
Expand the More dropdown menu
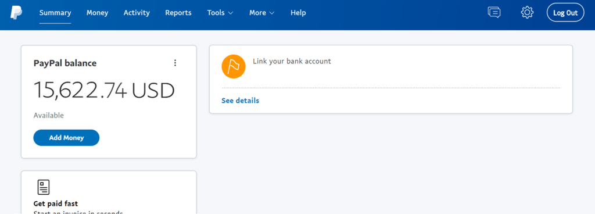pos(262,13)
